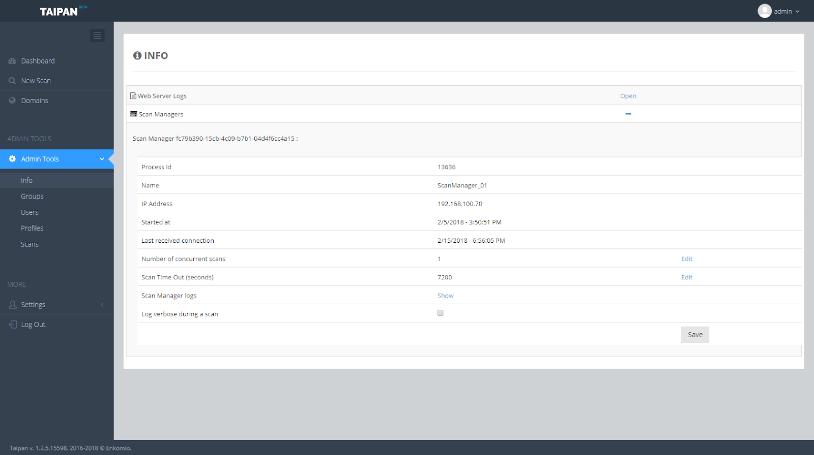Image resolution: width=814 pixels, height=455 pixels.
Task: Click the Log Out door icon
Action: (x=13, y=324)
